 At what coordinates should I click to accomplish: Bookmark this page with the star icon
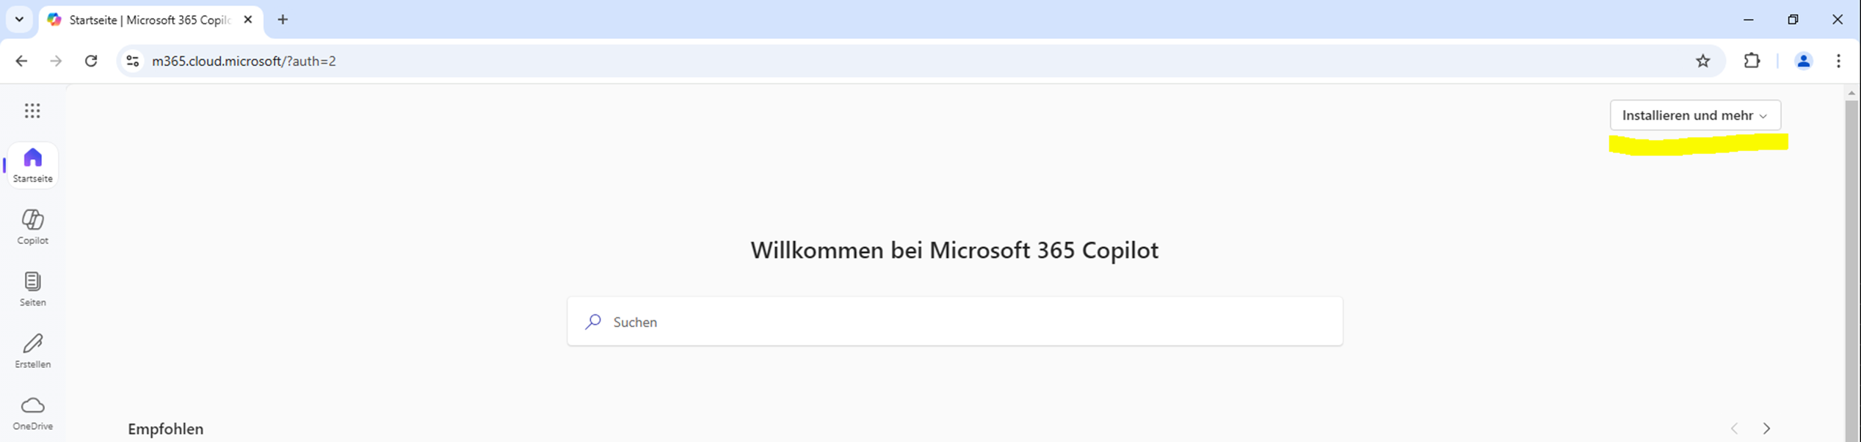point(1702,61)
